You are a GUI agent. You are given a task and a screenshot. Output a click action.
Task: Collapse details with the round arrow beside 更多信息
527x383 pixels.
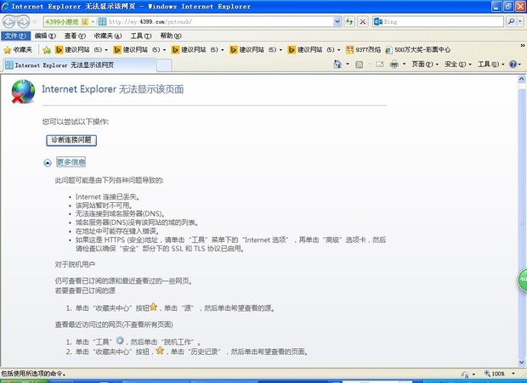[x=48, y=163]
